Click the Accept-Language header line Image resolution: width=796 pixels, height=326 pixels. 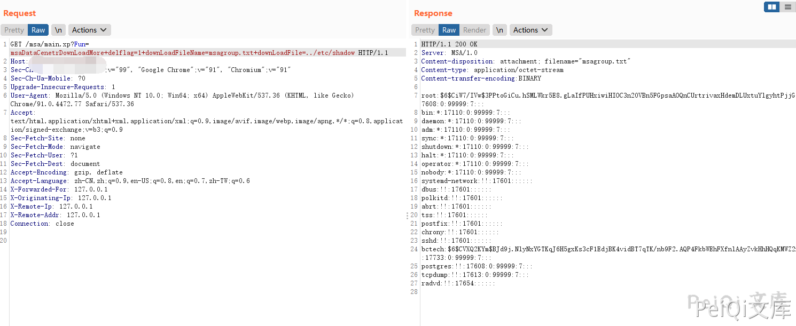(130, 181)
